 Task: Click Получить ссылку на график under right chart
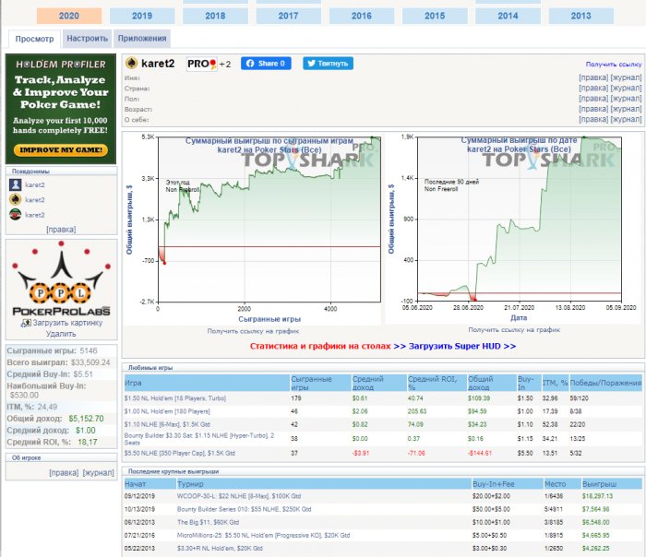(514, 330)
